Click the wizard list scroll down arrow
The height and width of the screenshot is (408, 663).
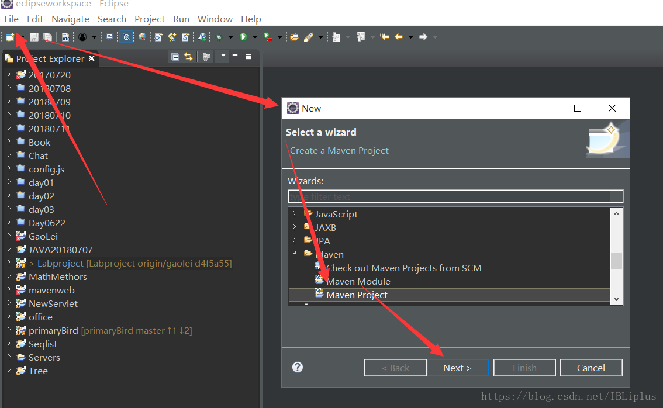coord(616,299)
